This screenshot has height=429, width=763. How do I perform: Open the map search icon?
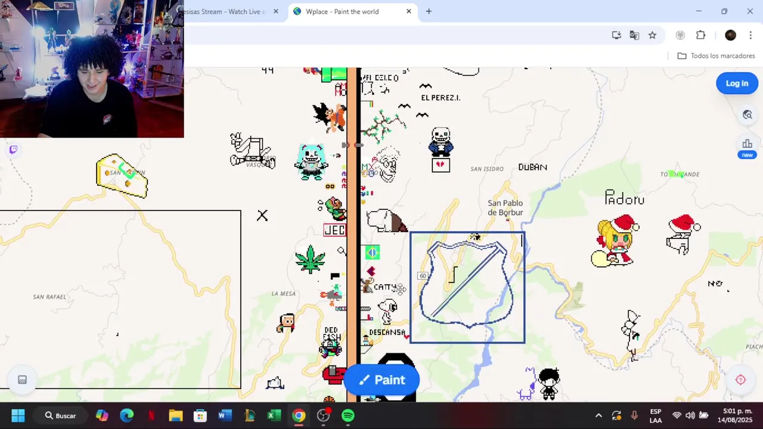[x=748, y=114]
